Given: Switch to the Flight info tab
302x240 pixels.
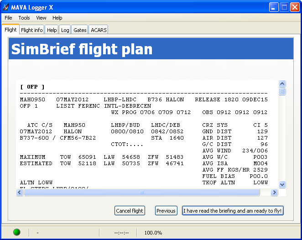Looking at the screenshot, I should click(32, 30).
